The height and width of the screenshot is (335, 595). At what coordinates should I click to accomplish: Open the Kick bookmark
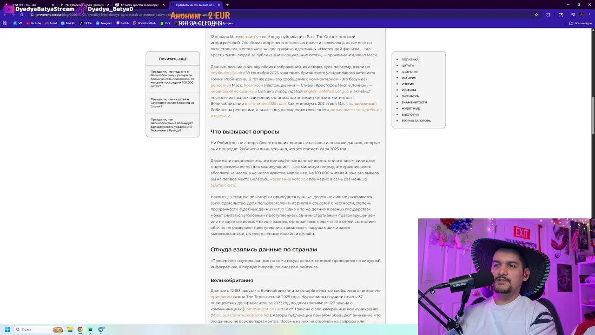(x=165, y=23)
